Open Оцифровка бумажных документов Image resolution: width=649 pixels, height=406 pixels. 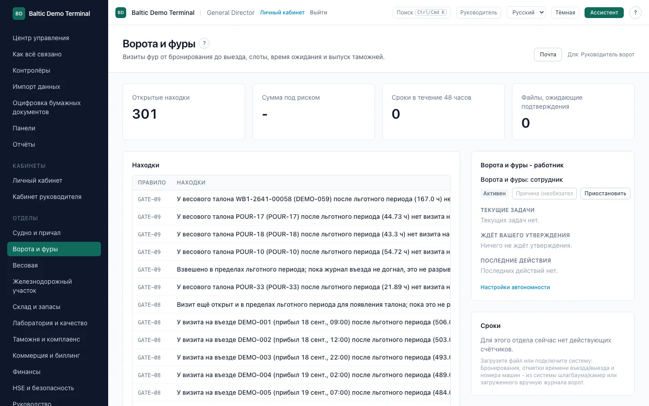(x=54, y=107)
